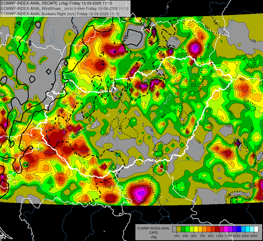263x241 pixels.
Task: Click the 700 tick label in legend
Action: click(203, 236)
